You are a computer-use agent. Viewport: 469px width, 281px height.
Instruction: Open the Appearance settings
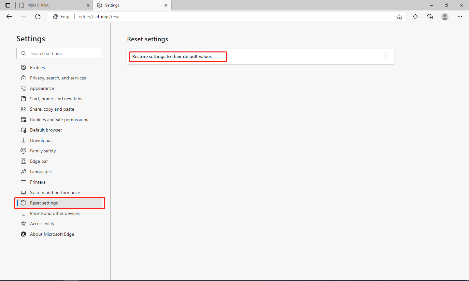click(x=42, y=88)
